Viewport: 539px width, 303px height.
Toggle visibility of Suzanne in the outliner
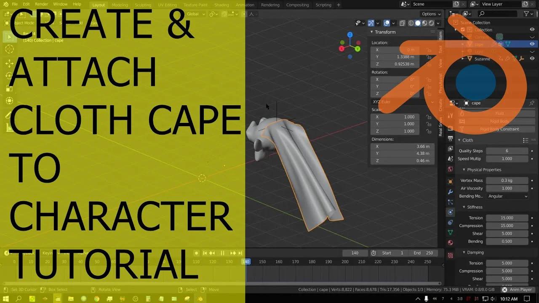(532, 59)
